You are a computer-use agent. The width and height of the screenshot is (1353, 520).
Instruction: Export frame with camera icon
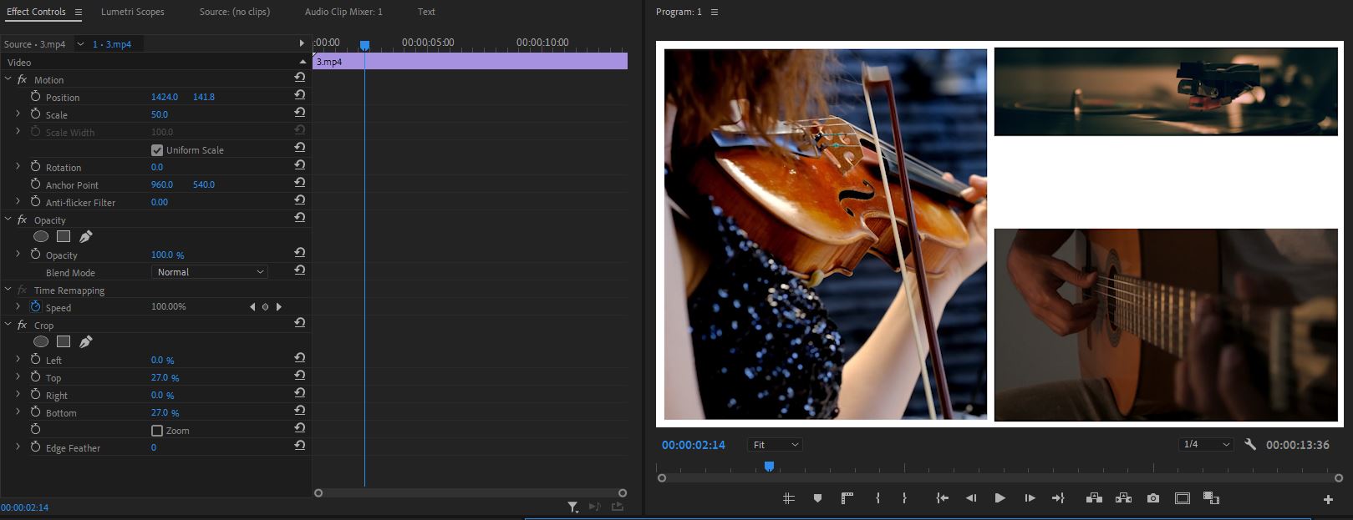(1153, 498)
